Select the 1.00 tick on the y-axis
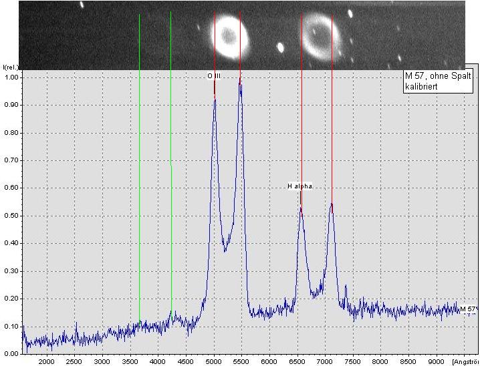 (11, 77)
